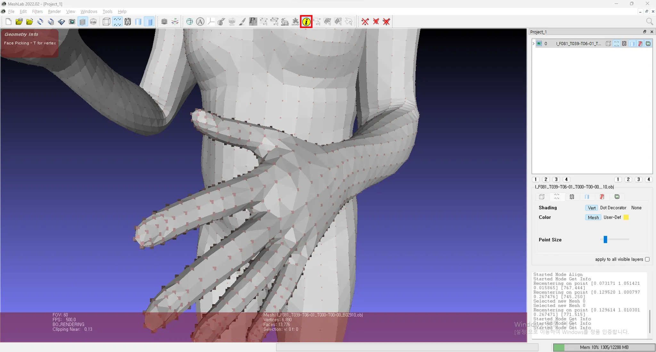Click the Show Axis icon

(175, 22)
